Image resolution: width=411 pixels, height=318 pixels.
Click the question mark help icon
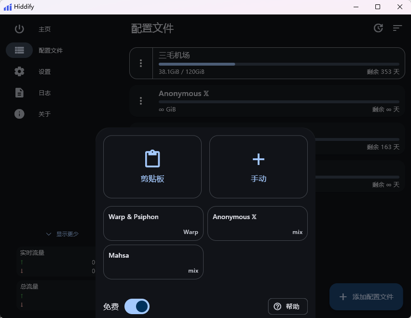277,306
